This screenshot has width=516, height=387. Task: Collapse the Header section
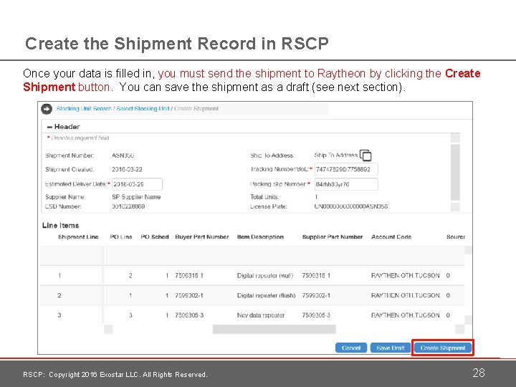point(49,127)
